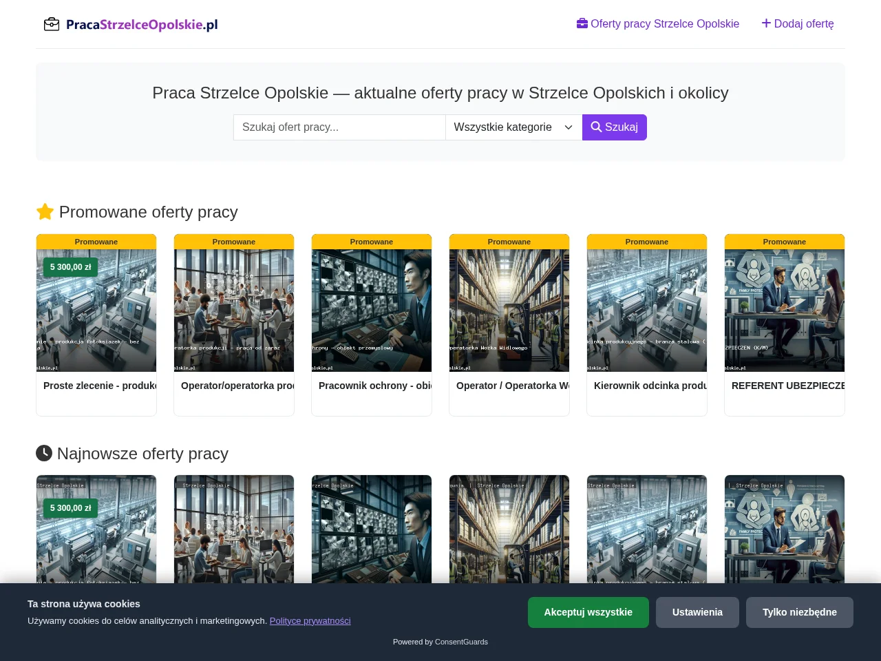This screenshot has width=881, height=661.
Task: Expand the Wszystkie kategorie dropdown
Action: click(x=514, y=127)
